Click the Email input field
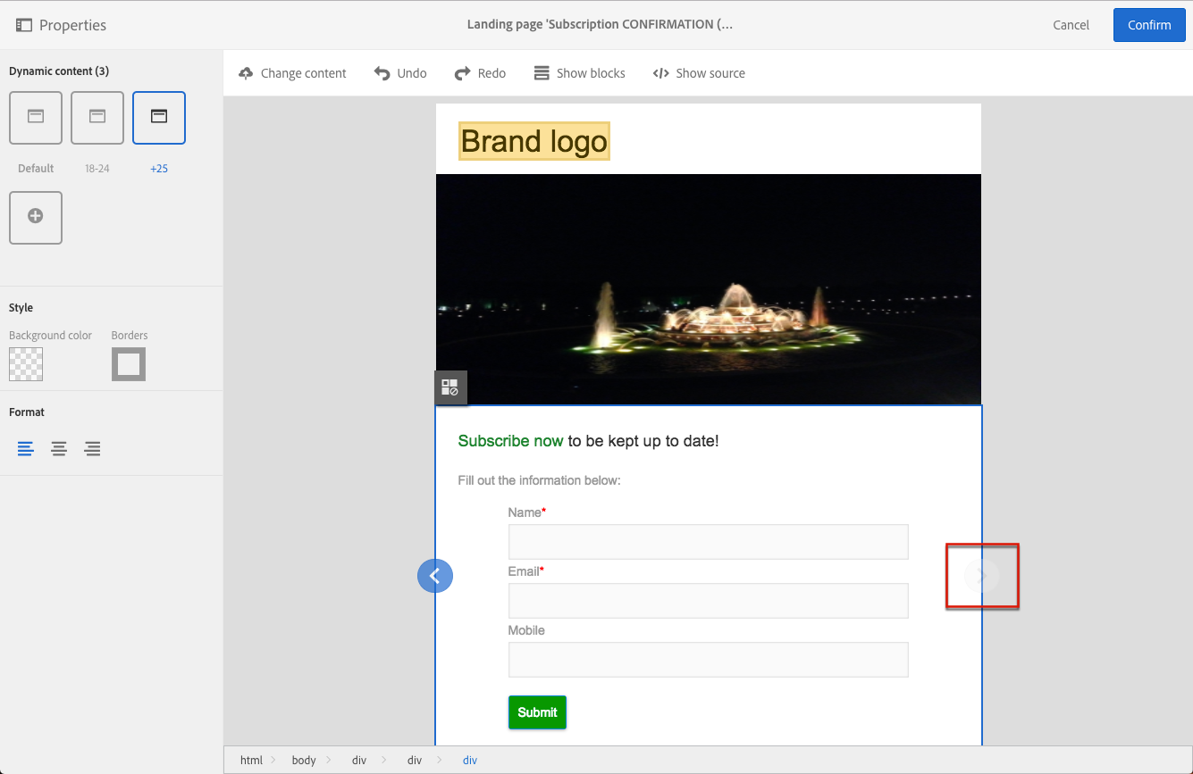Screen dimensions: 1193x774 pyautogui.click(x=708, y=601)
